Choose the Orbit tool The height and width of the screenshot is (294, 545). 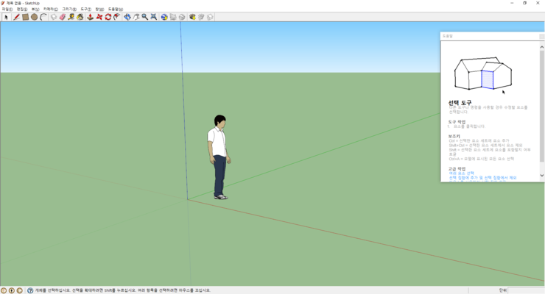coord(127,17)
